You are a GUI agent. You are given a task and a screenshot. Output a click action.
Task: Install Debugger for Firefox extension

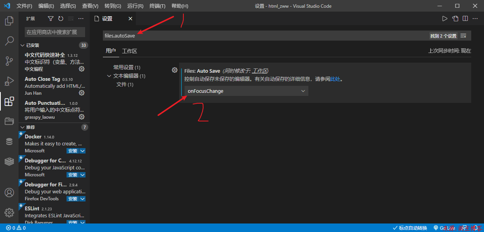click(73, 199)
